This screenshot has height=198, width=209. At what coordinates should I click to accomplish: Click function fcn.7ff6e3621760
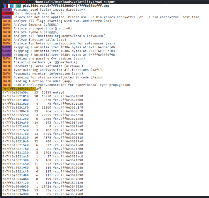point(68,134)
